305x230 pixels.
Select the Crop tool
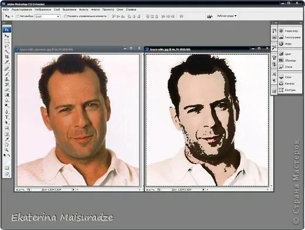[7, 57]
